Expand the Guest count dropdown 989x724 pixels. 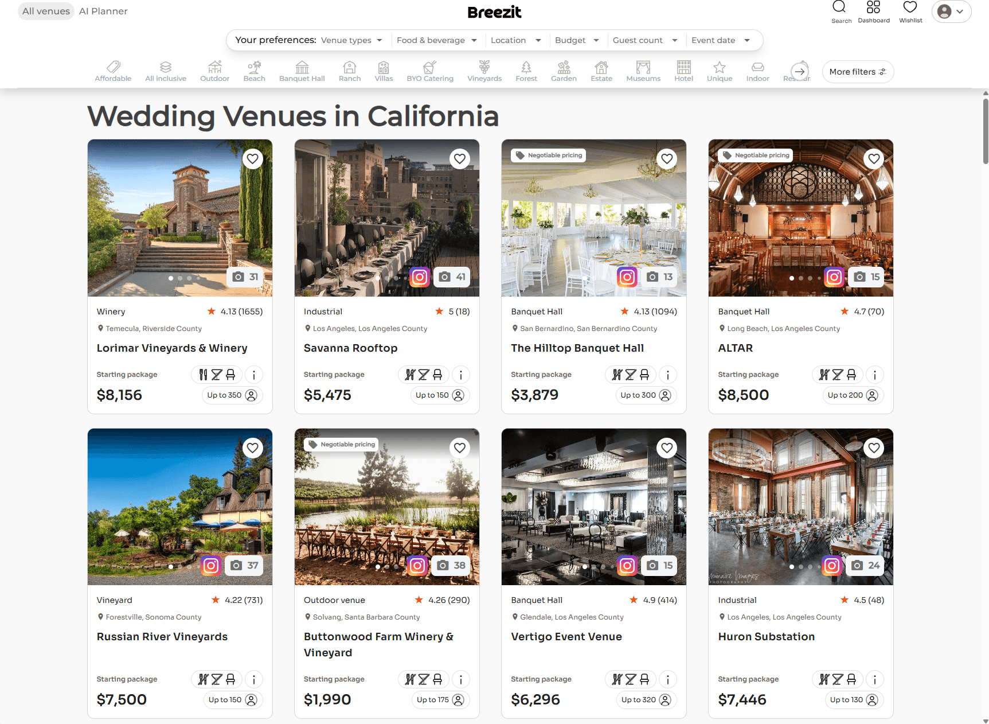(x=644, y=40)
